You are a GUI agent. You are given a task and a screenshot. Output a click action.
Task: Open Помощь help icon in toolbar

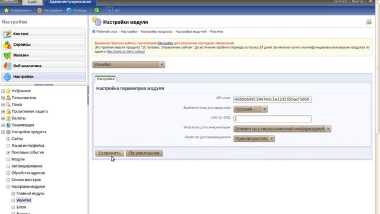coord(69,11)
